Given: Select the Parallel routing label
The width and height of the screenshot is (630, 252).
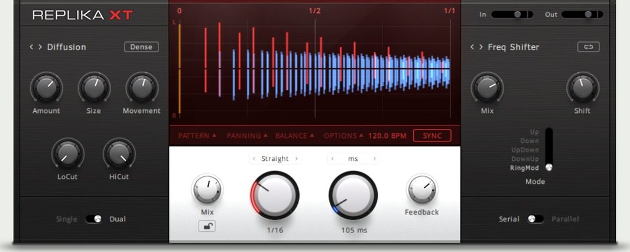Looking at the screenshot, I should coord(566,219).
